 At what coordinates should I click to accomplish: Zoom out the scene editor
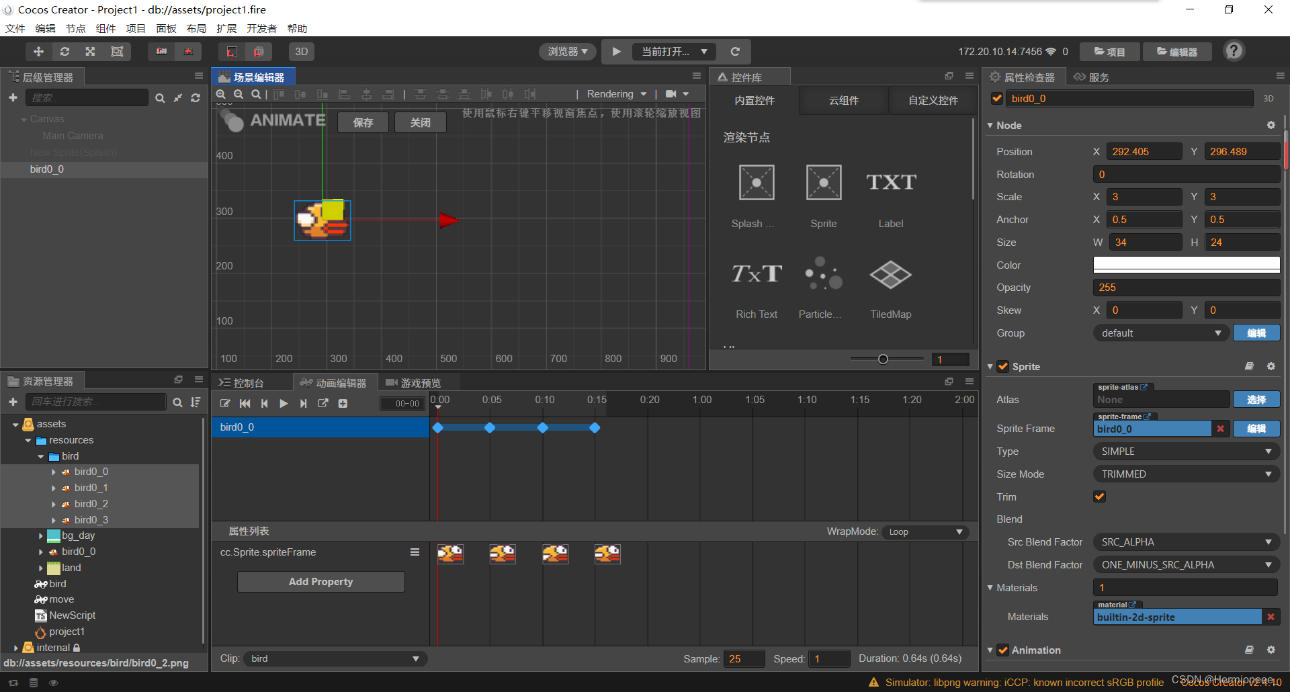(x=239, y=94)
